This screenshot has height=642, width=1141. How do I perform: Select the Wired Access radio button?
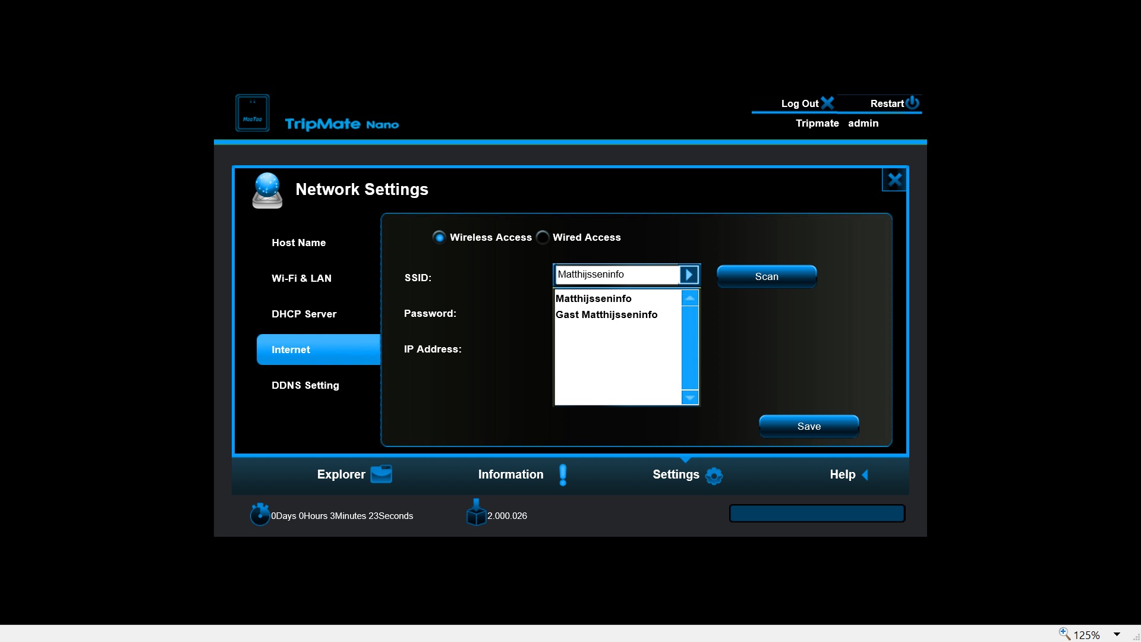point(543,237)
